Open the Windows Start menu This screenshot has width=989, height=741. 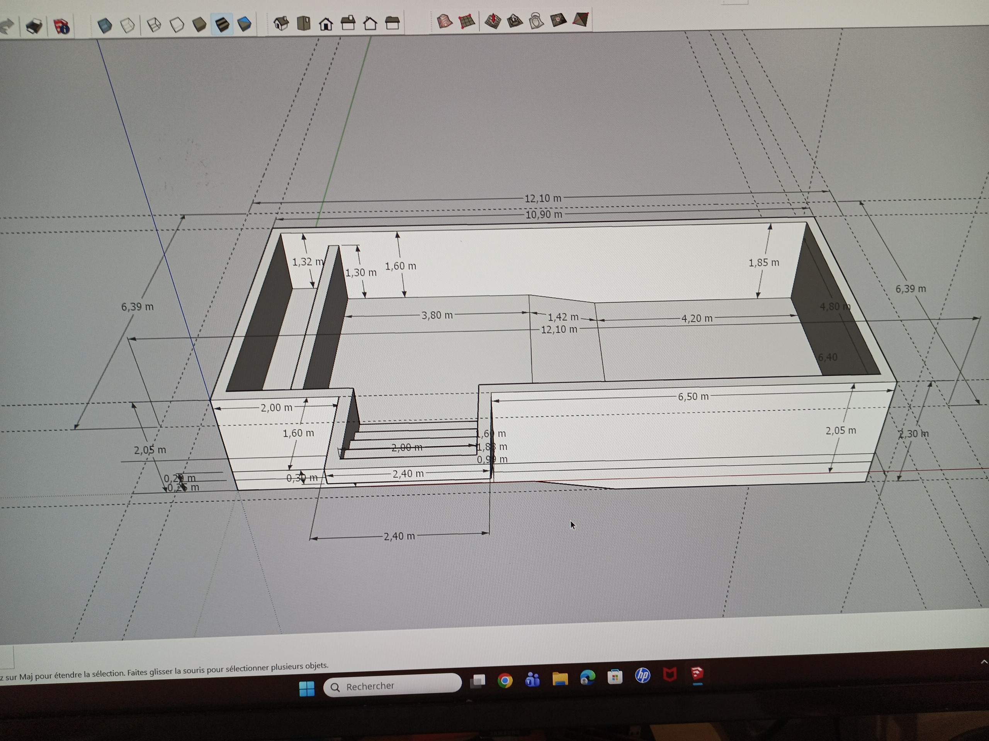307,688
